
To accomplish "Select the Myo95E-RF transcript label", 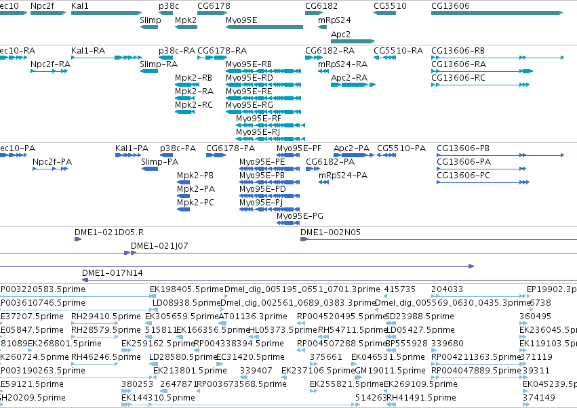I will pos(259,119).
